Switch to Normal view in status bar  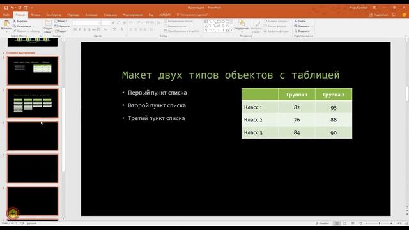coord(337,224)
